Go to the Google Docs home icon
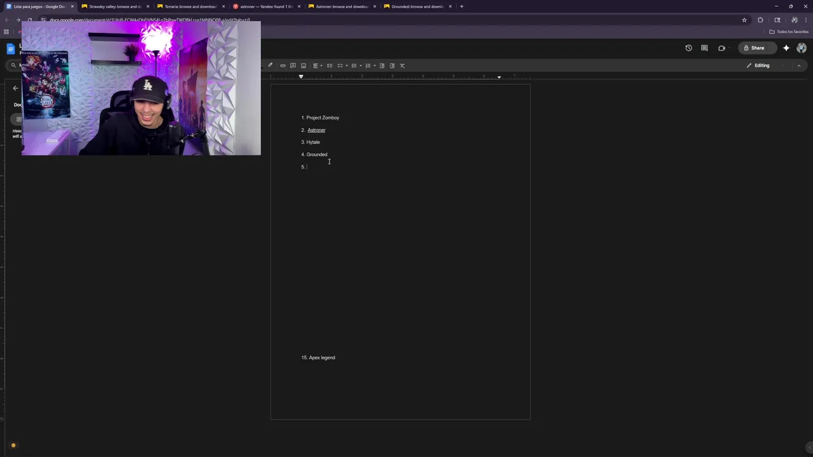813x457 pixels. tap(11, 49)
